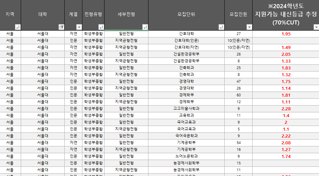
Task: Select 서울 cell in 간호대학 row
Action: 10,34
